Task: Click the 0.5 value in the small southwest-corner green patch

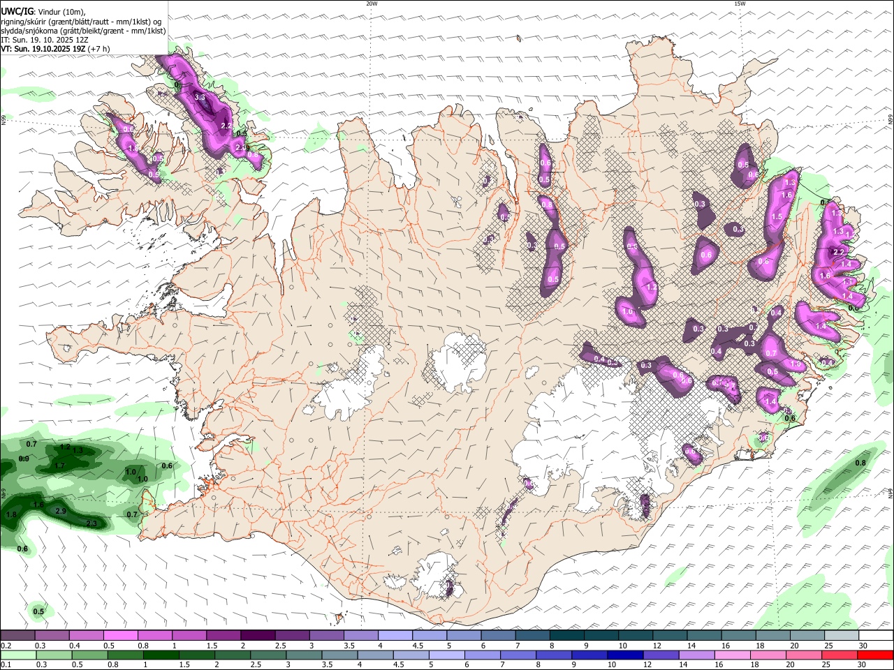Action: pyautogui.click(x=38, y=611)
